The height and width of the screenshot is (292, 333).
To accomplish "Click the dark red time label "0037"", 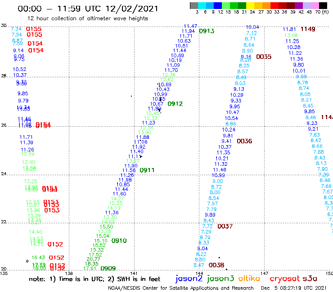I will pyautogui.click(x=225, y=226).
